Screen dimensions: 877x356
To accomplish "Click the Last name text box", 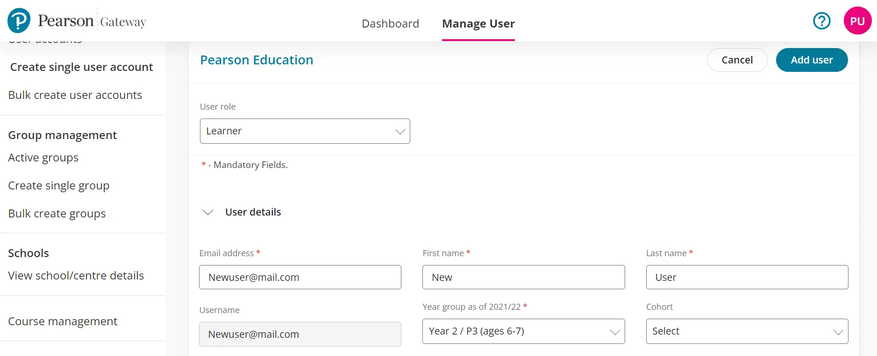I will [747, 277].
